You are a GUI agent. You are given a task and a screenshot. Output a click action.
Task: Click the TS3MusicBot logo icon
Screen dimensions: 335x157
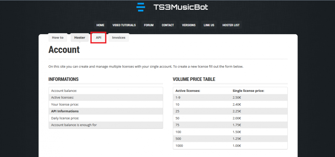tap(141, 7)
